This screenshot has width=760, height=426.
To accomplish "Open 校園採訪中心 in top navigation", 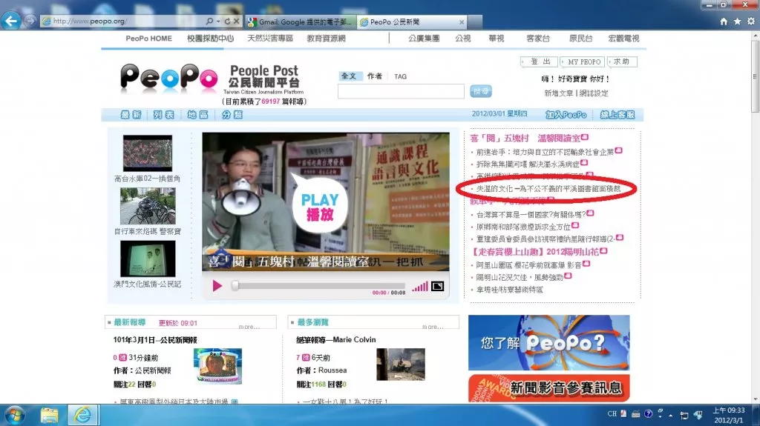I will [210, 39].
